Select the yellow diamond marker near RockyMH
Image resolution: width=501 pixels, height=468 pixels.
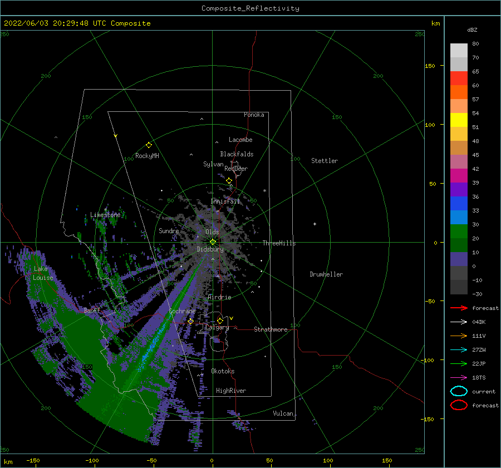tap(149, 145)
